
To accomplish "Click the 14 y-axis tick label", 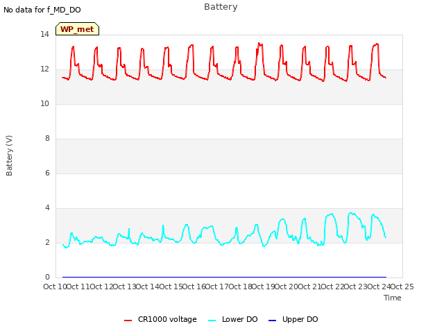I will pos(44,34).
